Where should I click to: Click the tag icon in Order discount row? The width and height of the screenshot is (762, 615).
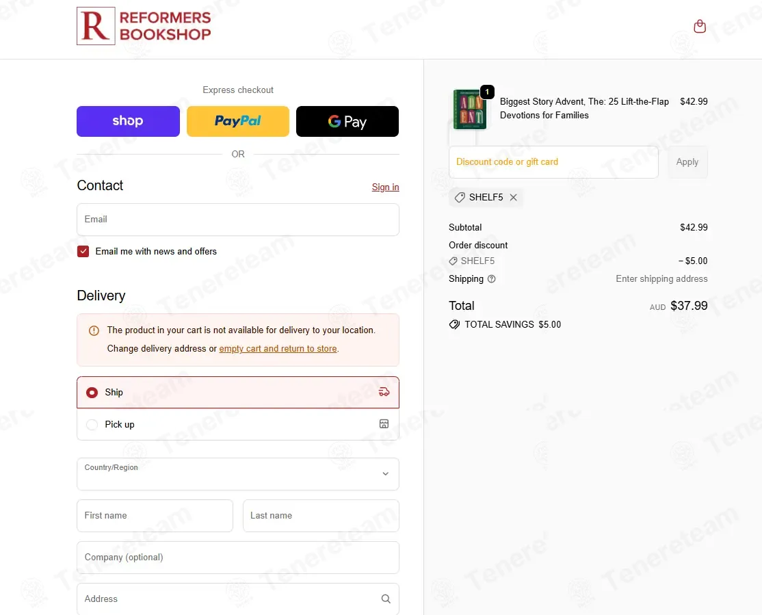pos(453,261)
